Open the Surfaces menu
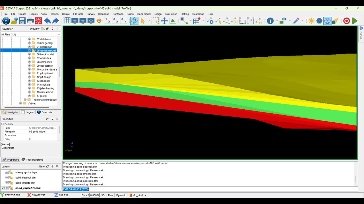364x204 pixels. coord(118,14)
